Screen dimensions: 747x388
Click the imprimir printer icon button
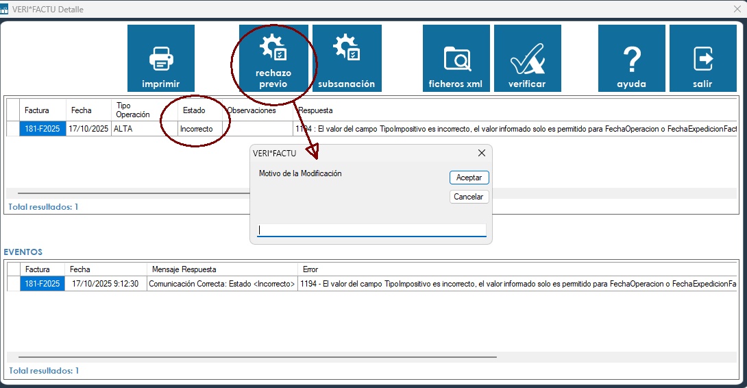pos(161,58)
